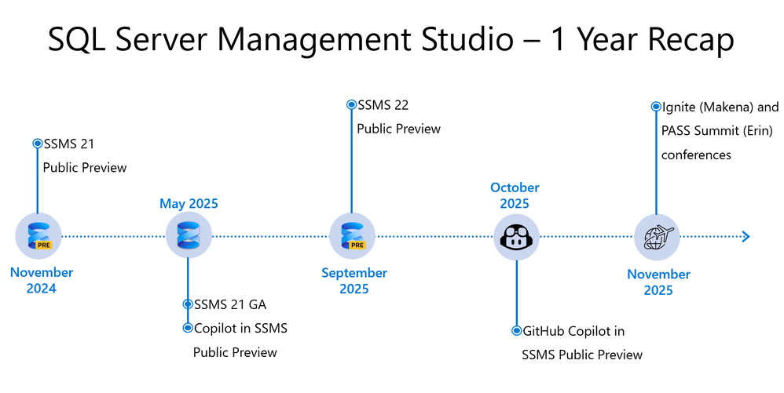Click the timeline arrowhead at the right end
This screenshot has height=393, width=784.
tap(746, 237)
